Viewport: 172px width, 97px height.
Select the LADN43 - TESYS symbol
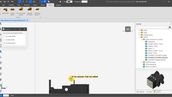click(153, 46)
